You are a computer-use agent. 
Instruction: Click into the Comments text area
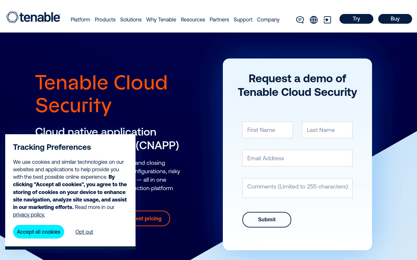click(x=297, y=188)
